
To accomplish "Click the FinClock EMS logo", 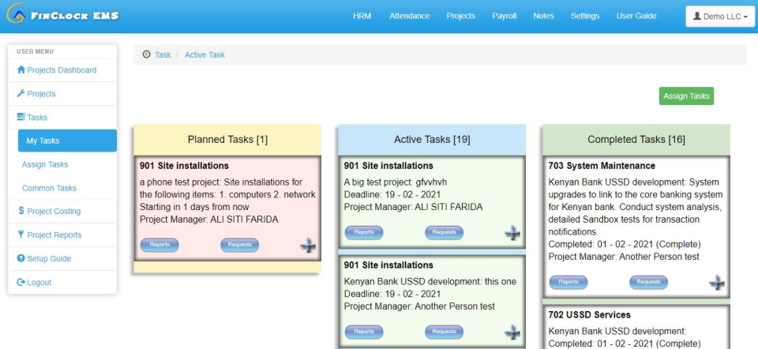I will coord(63,15).
